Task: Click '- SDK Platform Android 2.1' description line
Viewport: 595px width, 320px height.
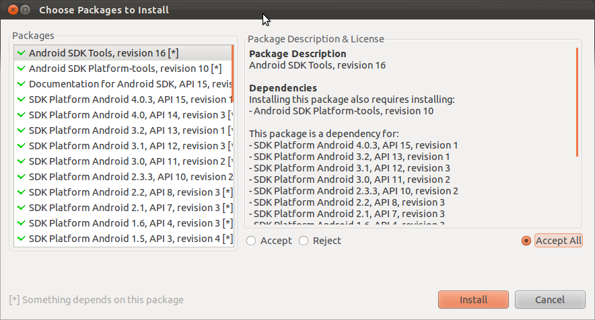Action: 347,214
